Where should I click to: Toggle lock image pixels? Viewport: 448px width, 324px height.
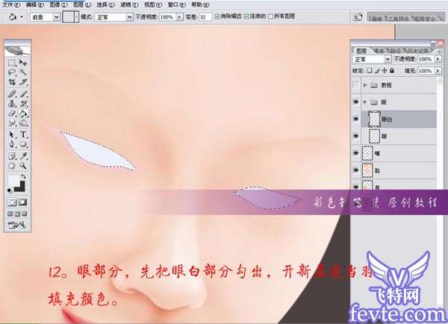coord(377,70)
